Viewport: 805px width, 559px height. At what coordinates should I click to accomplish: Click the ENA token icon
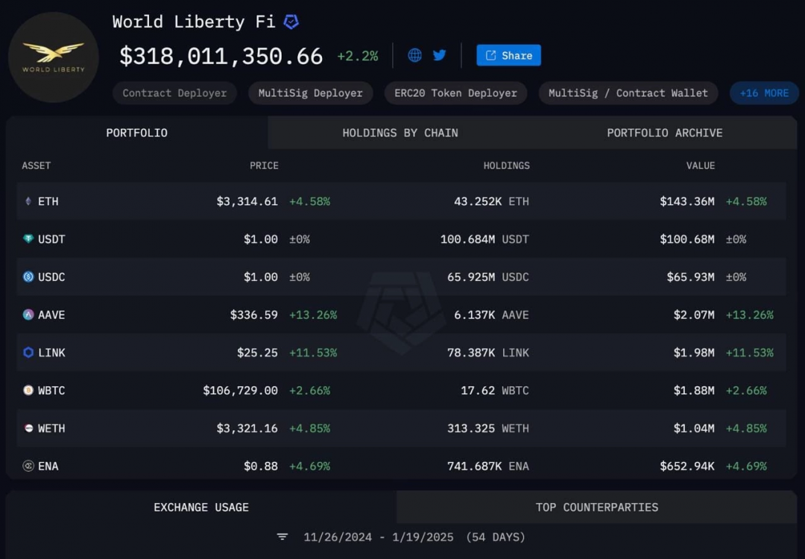pos(28,466)
